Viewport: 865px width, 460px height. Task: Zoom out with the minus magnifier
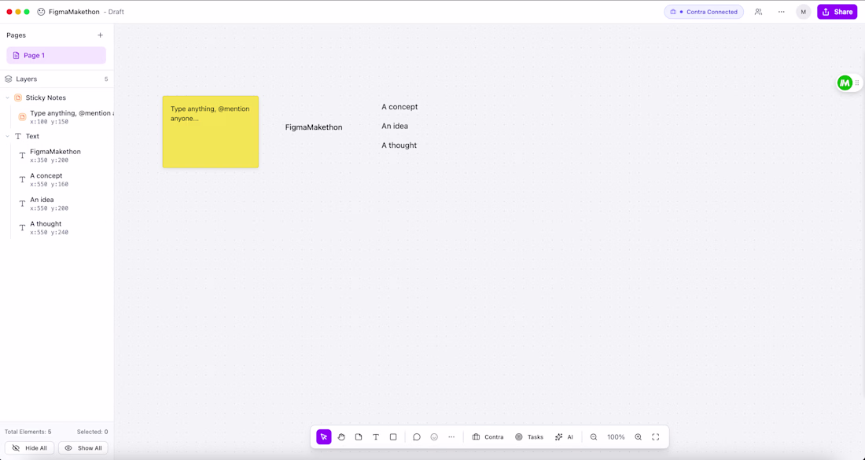594,437
